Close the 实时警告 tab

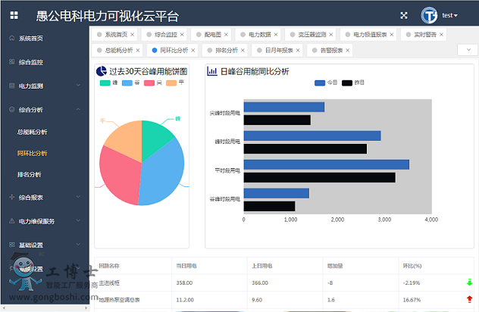coord(442,35)
